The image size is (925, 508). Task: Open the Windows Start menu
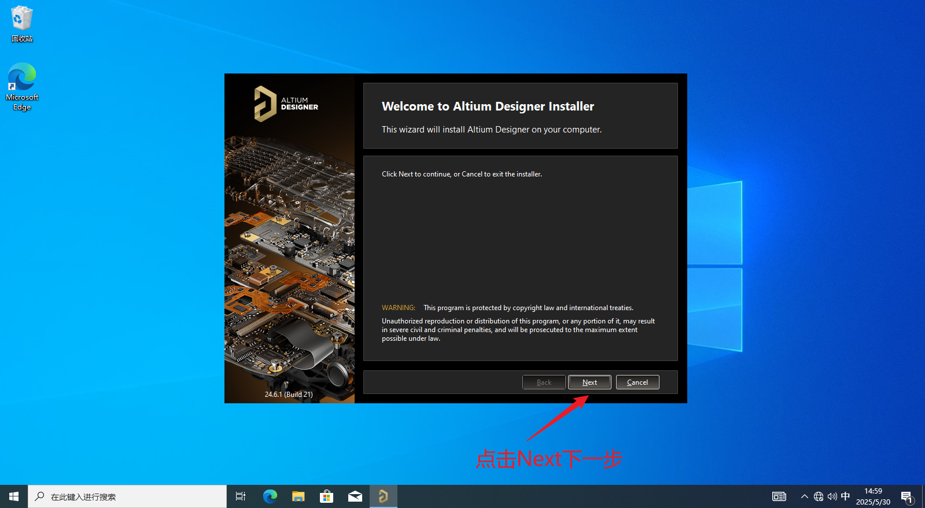point(14,496)
